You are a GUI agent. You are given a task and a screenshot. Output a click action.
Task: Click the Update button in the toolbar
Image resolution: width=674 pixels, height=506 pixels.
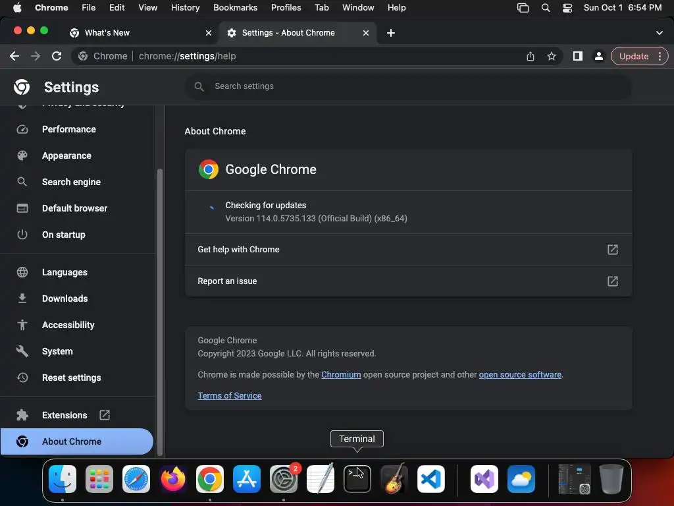[x=634, y=56]
